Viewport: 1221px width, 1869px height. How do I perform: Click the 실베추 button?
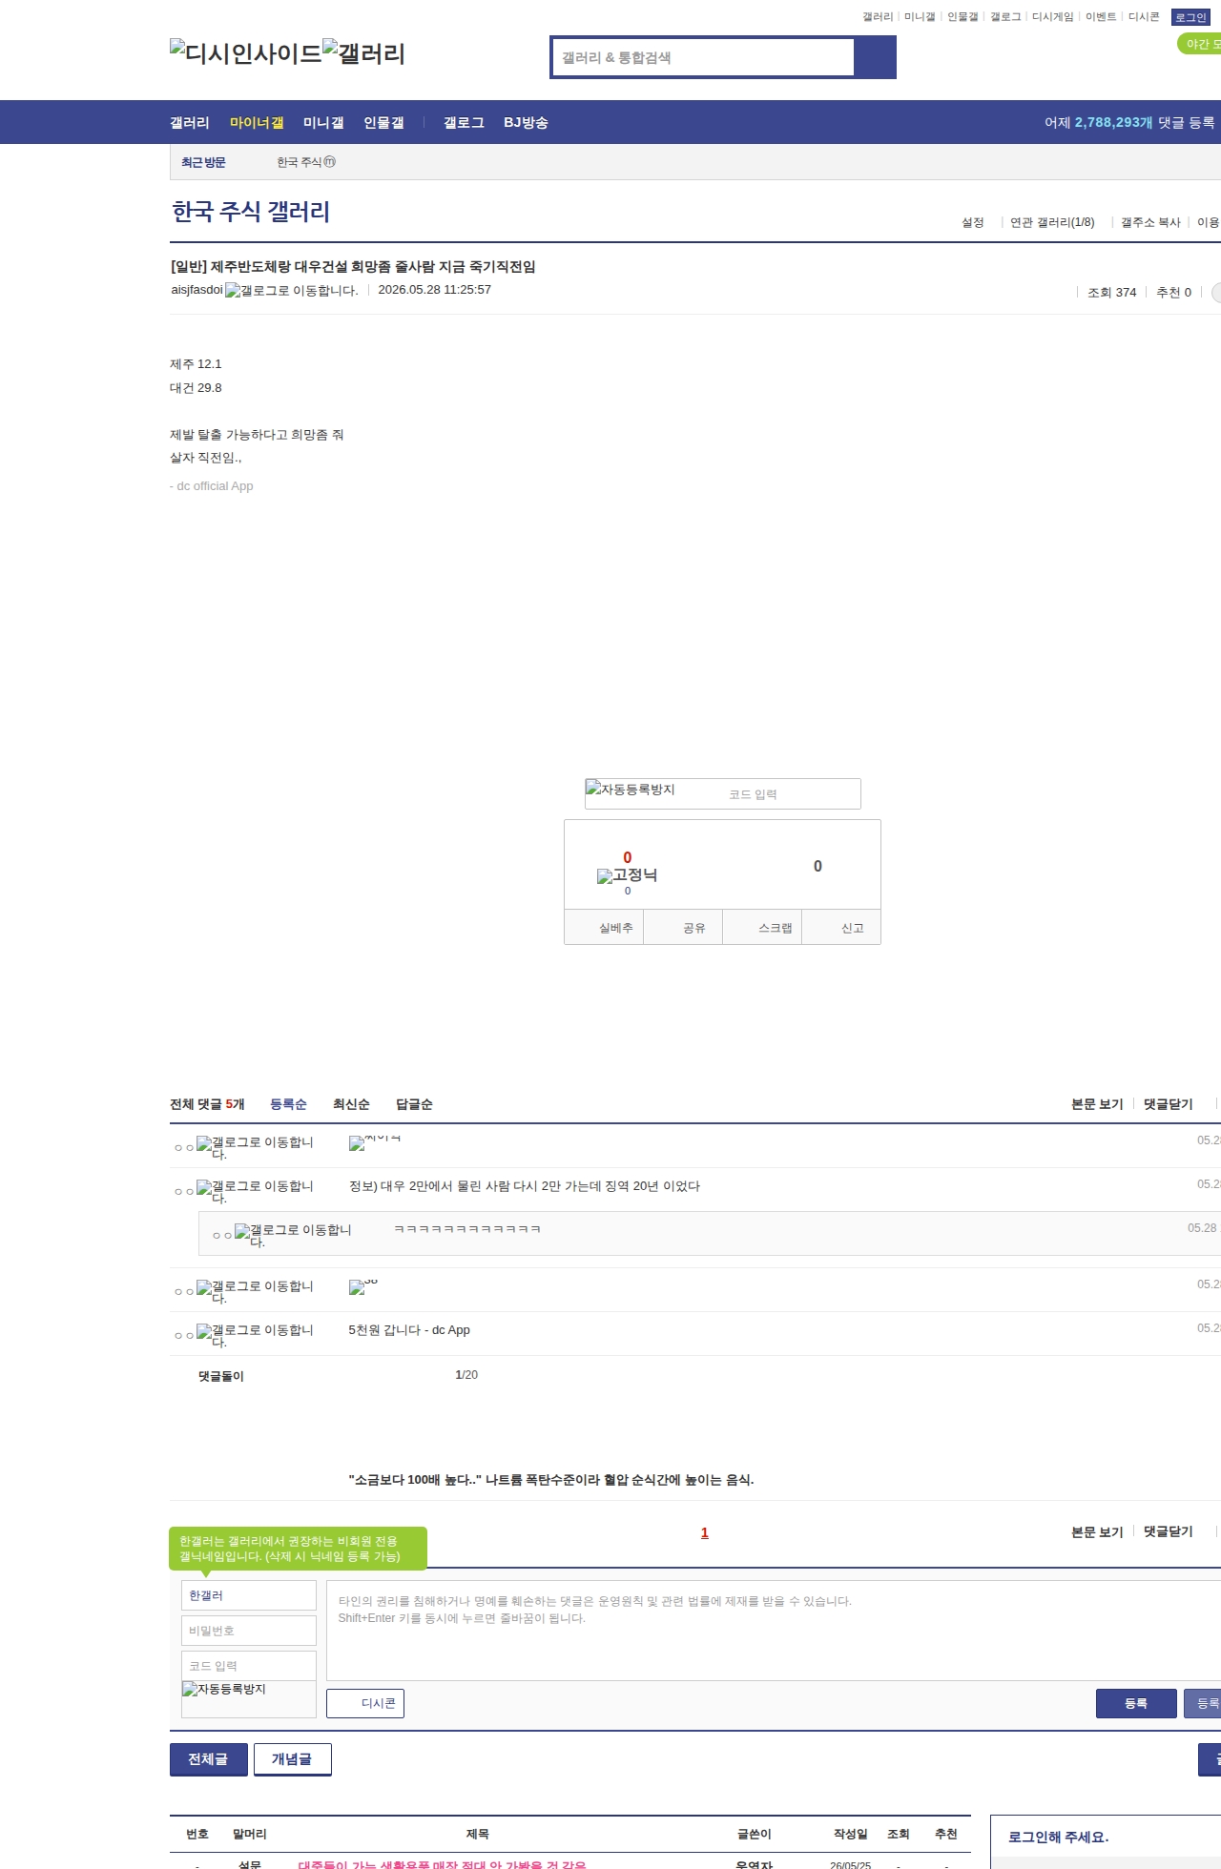605,927
